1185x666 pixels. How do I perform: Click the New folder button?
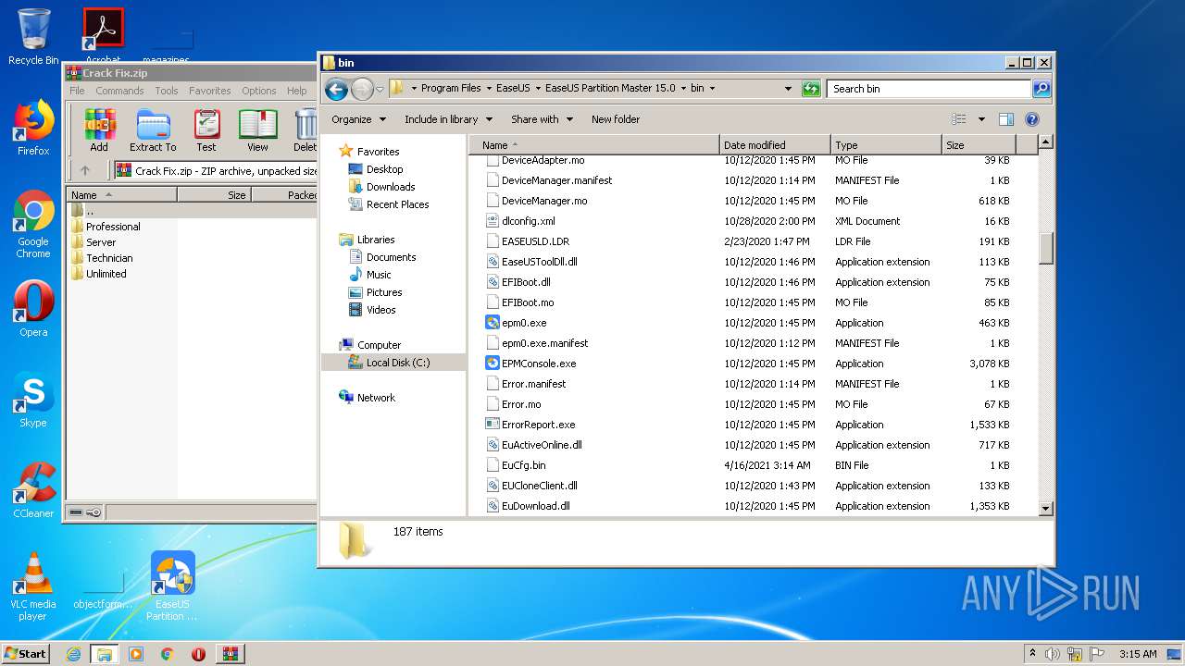click(616, 119)
